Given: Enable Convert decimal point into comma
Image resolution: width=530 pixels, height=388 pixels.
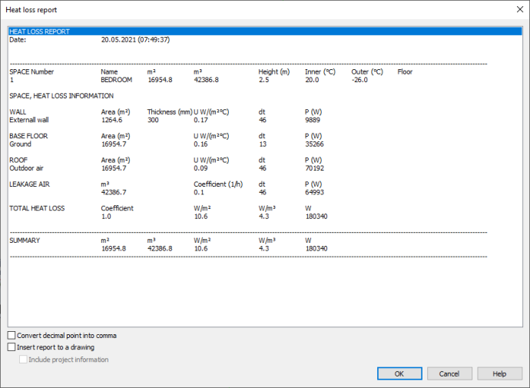Looking at the screenshot, I should pyautogui.click(x=12, y=336).
